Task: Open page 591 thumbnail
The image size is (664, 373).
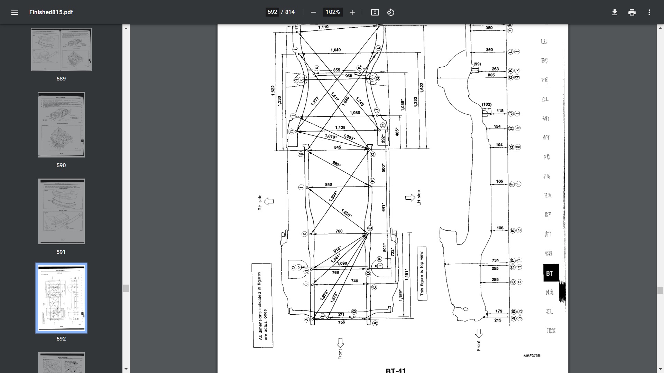Action: pyautogui.click(x=61, y=211)
